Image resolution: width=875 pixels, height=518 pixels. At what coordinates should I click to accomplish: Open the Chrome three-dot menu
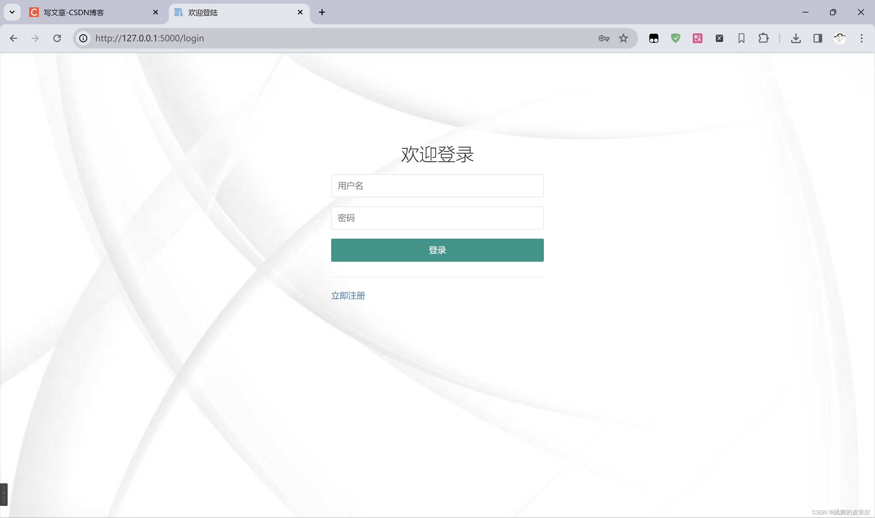pyautogui.click(x=861, y=38)
